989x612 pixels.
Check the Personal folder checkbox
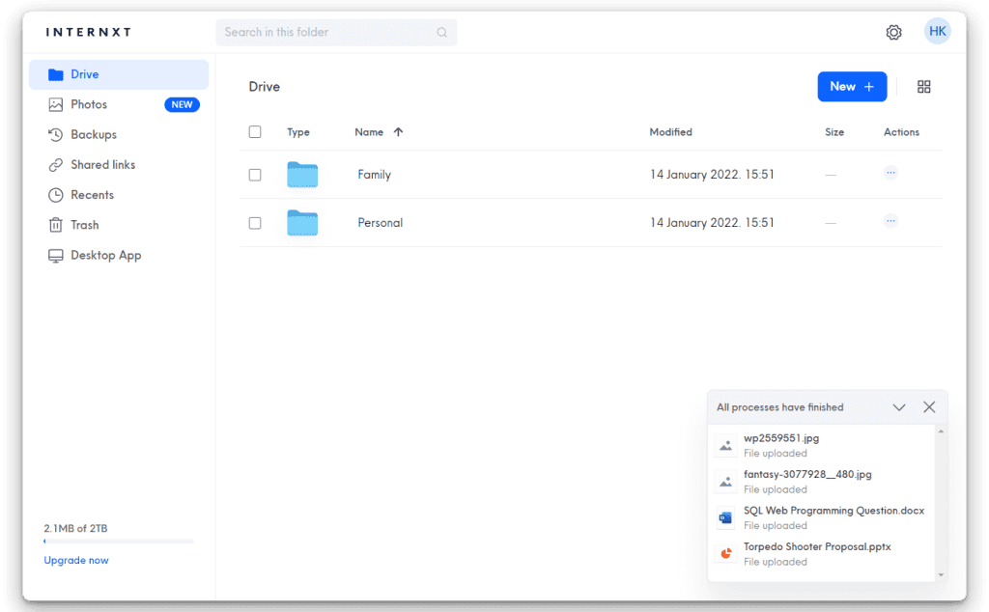tap(255, 223)
